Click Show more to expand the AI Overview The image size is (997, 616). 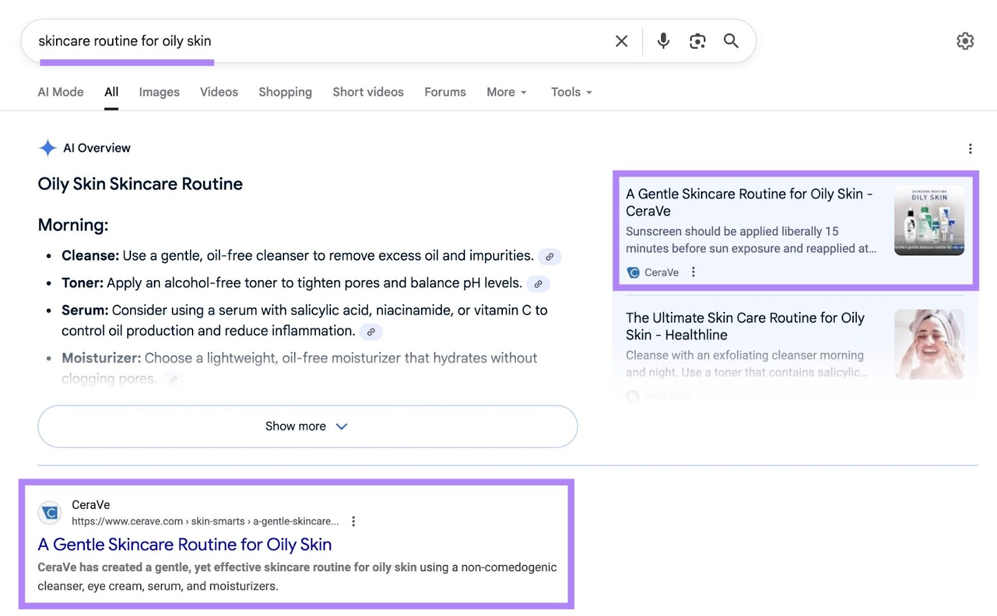[307, 426]
